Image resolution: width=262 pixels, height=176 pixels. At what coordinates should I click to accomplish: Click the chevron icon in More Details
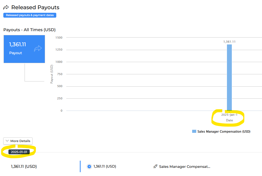[7, 141]
